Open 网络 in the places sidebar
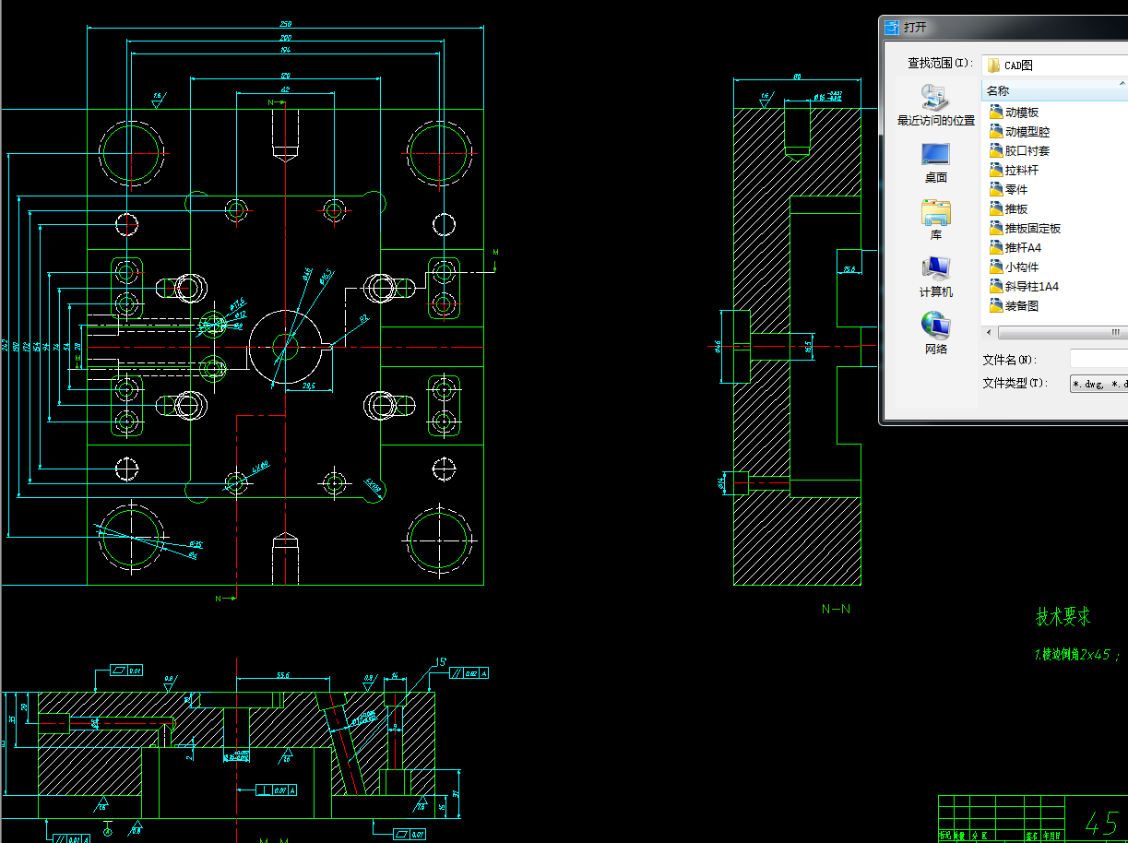 [935, 334]
